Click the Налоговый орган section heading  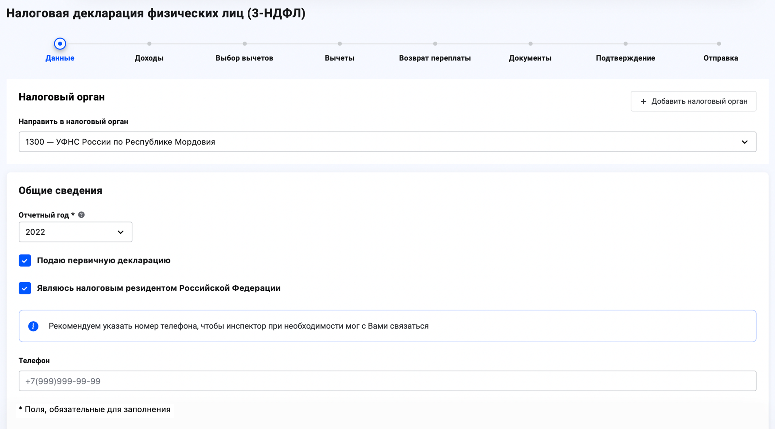tap(61, 97)
